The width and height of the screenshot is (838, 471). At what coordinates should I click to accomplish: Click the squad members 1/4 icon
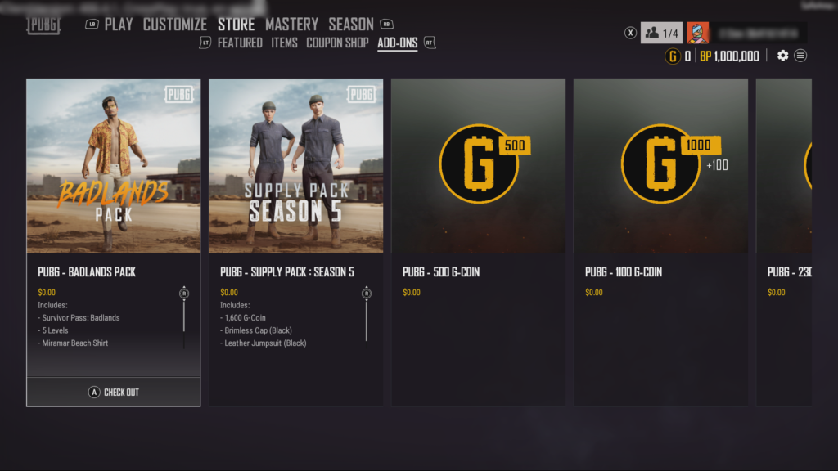[661, 33]
